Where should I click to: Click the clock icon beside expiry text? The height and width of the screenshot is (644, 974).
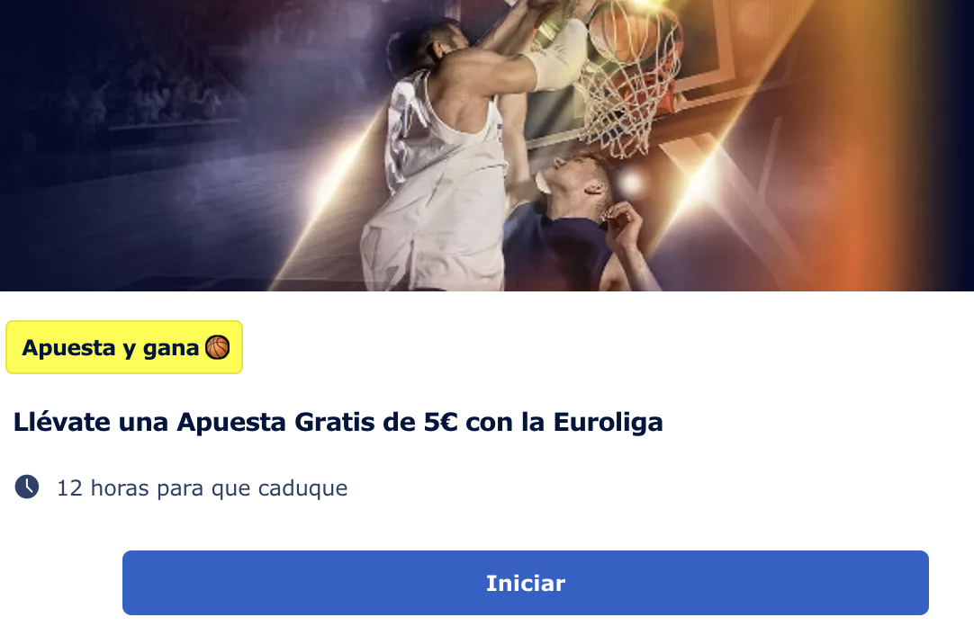click(x=27, y=487)
